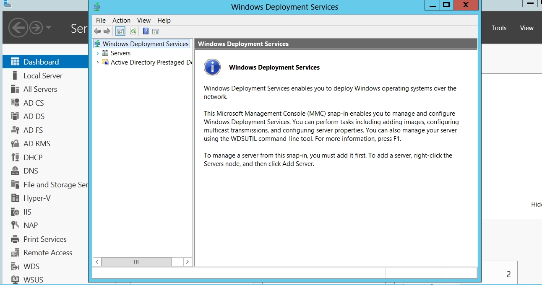Open Help with the question mark icon
Screen dimensions: 542x285
tap(146, 31)
